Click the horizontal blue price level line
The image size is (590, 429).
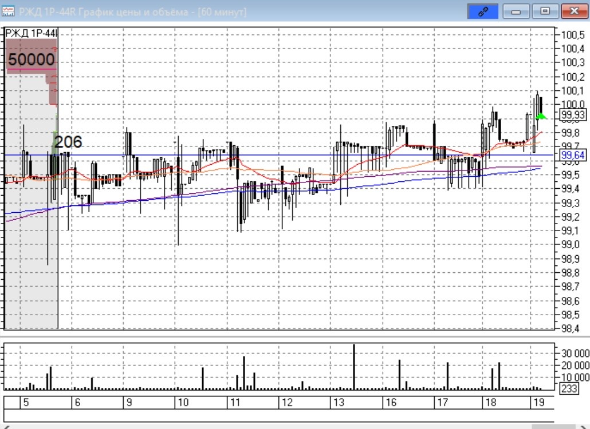[x=279, y=155]
